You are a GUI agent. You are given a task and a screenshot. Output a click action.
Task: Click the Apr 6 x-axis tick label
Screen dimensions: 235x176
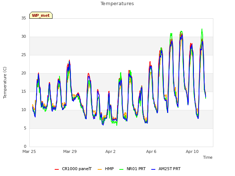tap(151, 151)
